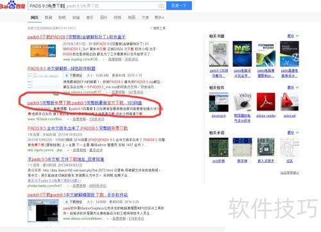
Task: Click the blue PADS book cover
Action: tap(242, 54)
